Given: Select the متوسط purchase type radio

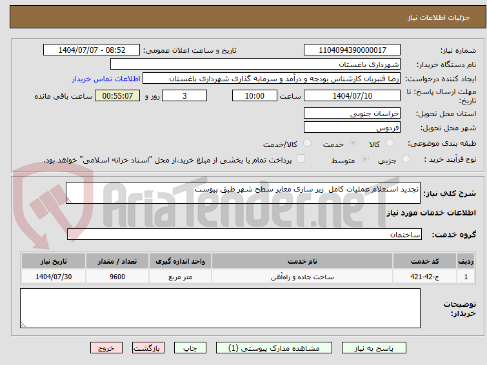Looking at the screenshot, I should pos(364,159).
